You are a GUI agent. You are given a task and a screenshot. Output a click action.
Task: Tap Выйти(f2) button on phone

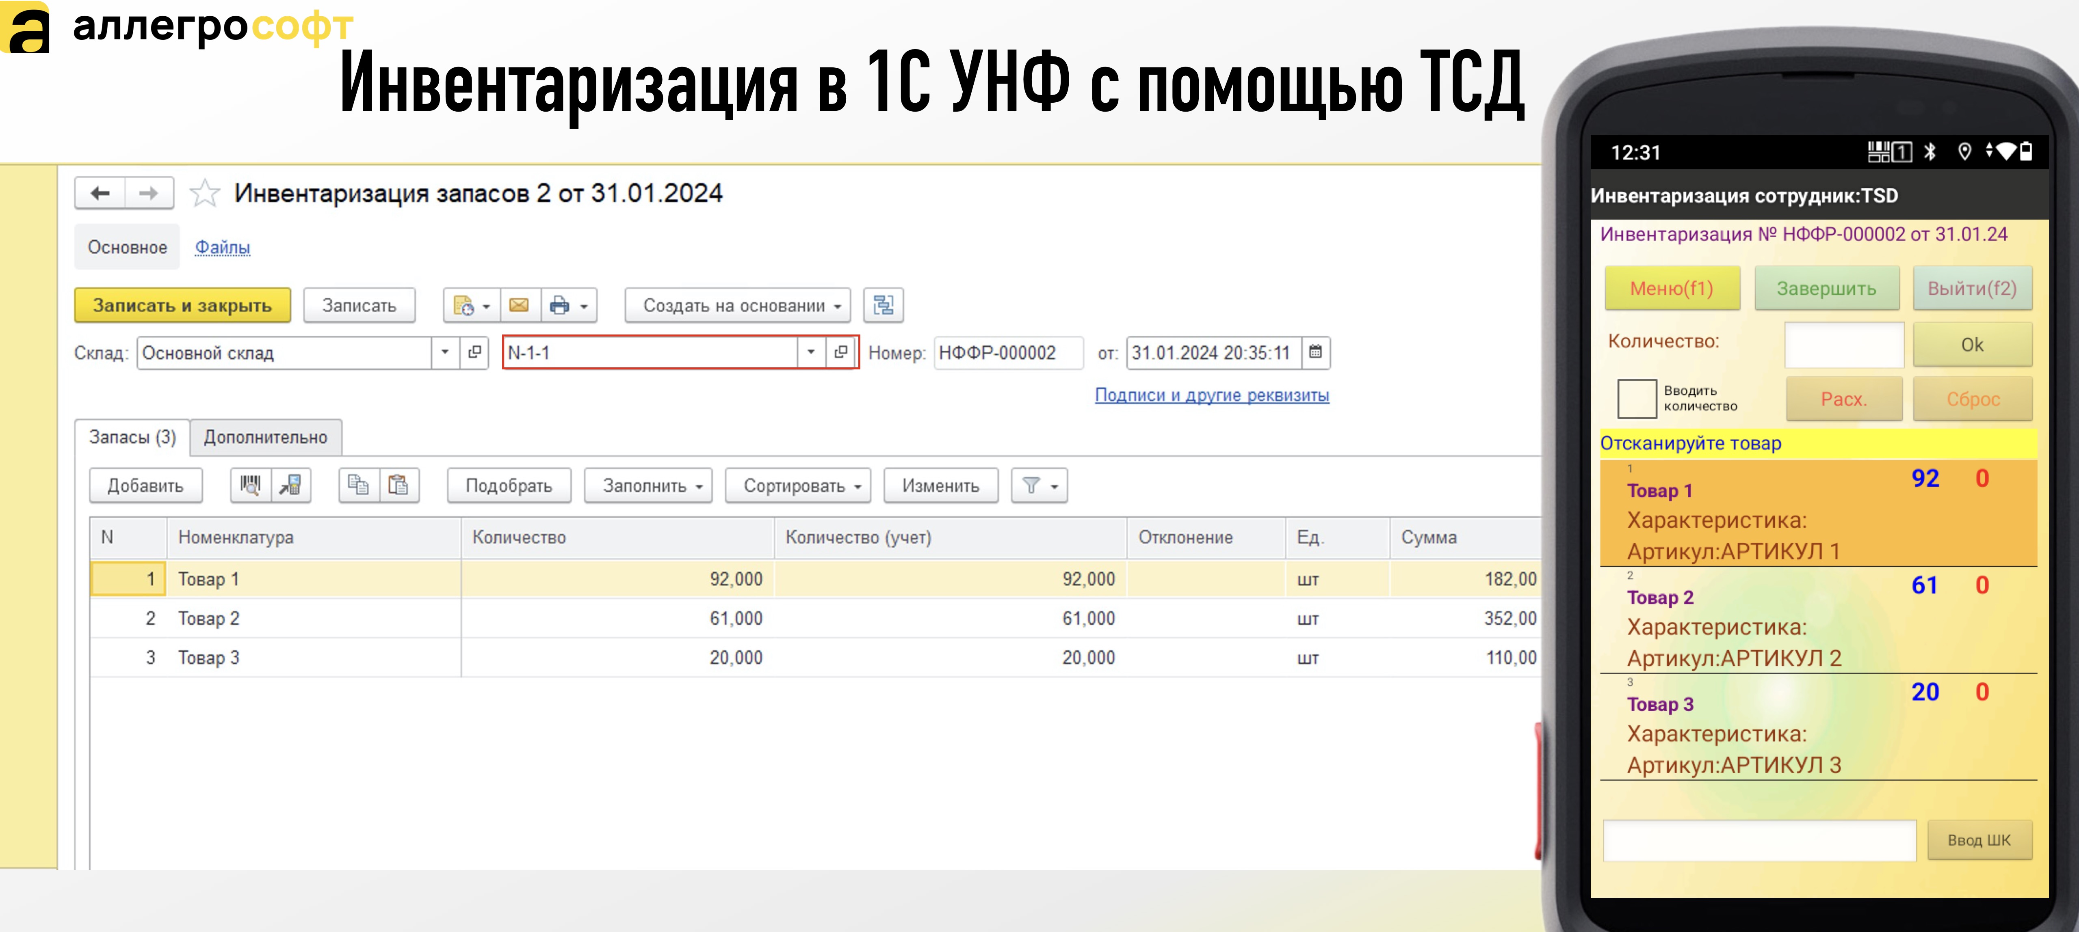click(1972, 289)
